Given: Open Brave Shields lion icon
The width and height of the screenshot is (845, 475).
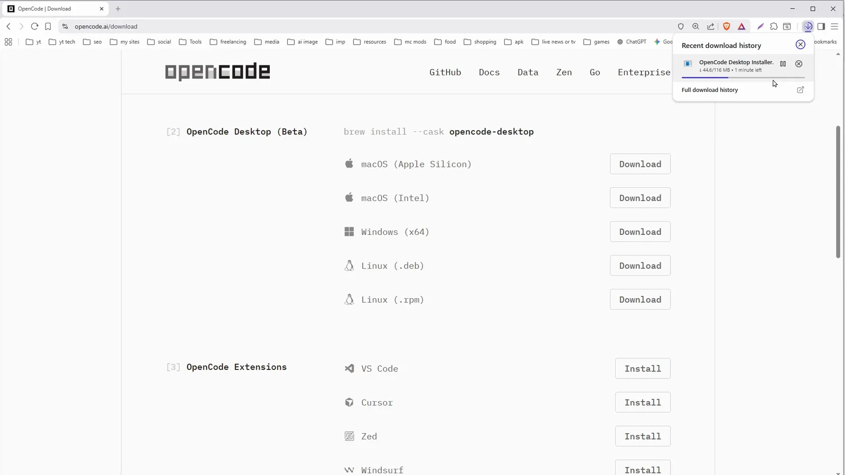Looking at the screenshot, I should pos(727,26).
